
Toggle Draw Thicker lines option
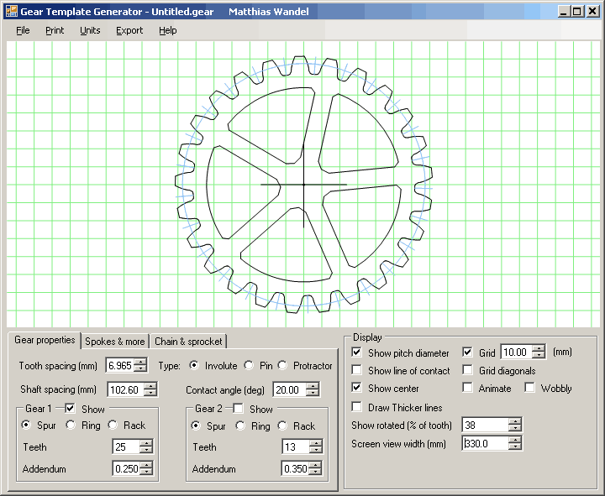pos(357,407)
